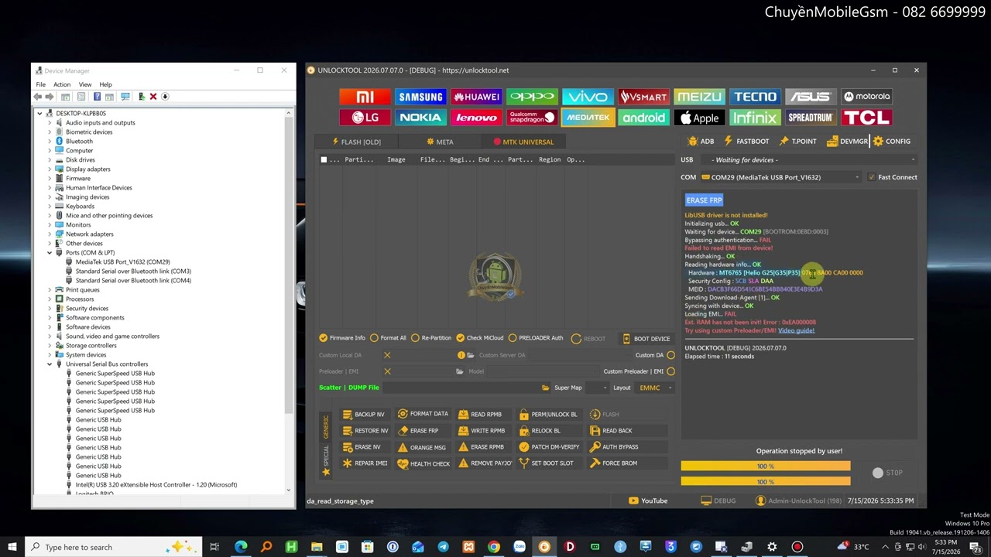Click the upper 100% progress bar

[x=766, y=466]
